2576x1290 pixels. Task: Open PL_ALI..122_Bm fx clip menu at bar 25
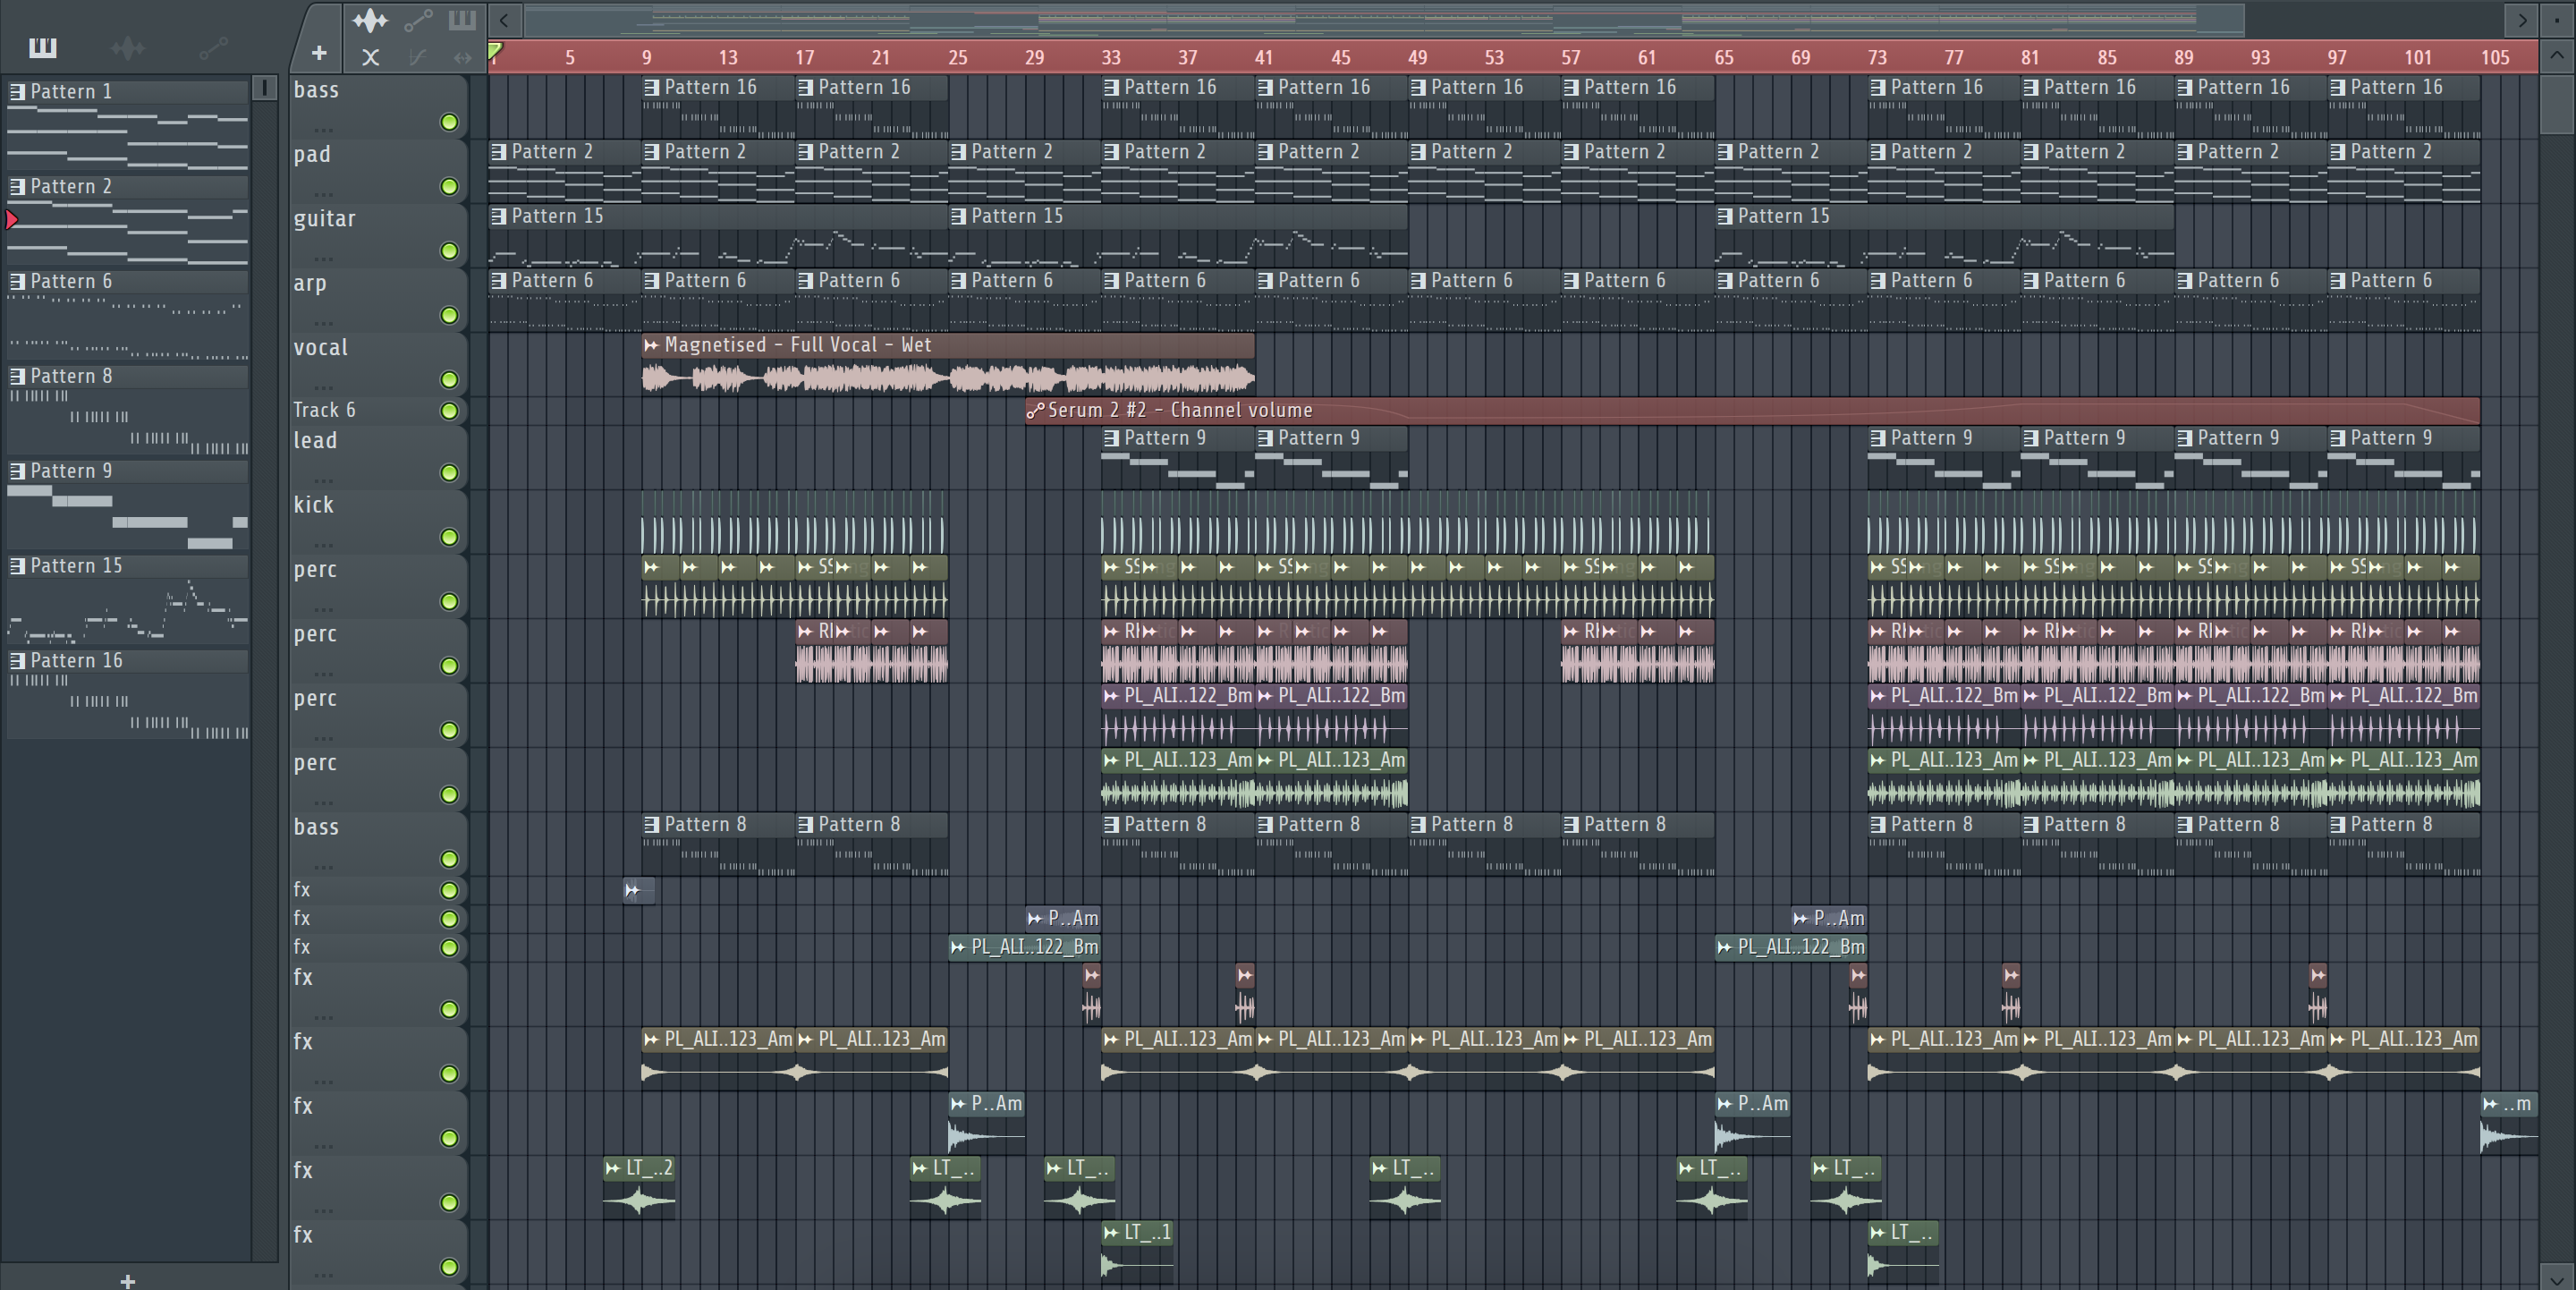[x=958, y=947]
